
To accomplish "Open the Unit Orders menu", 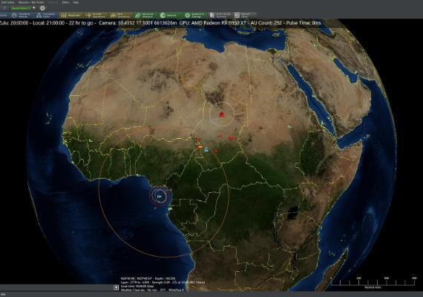I will (x=7, y=2).
